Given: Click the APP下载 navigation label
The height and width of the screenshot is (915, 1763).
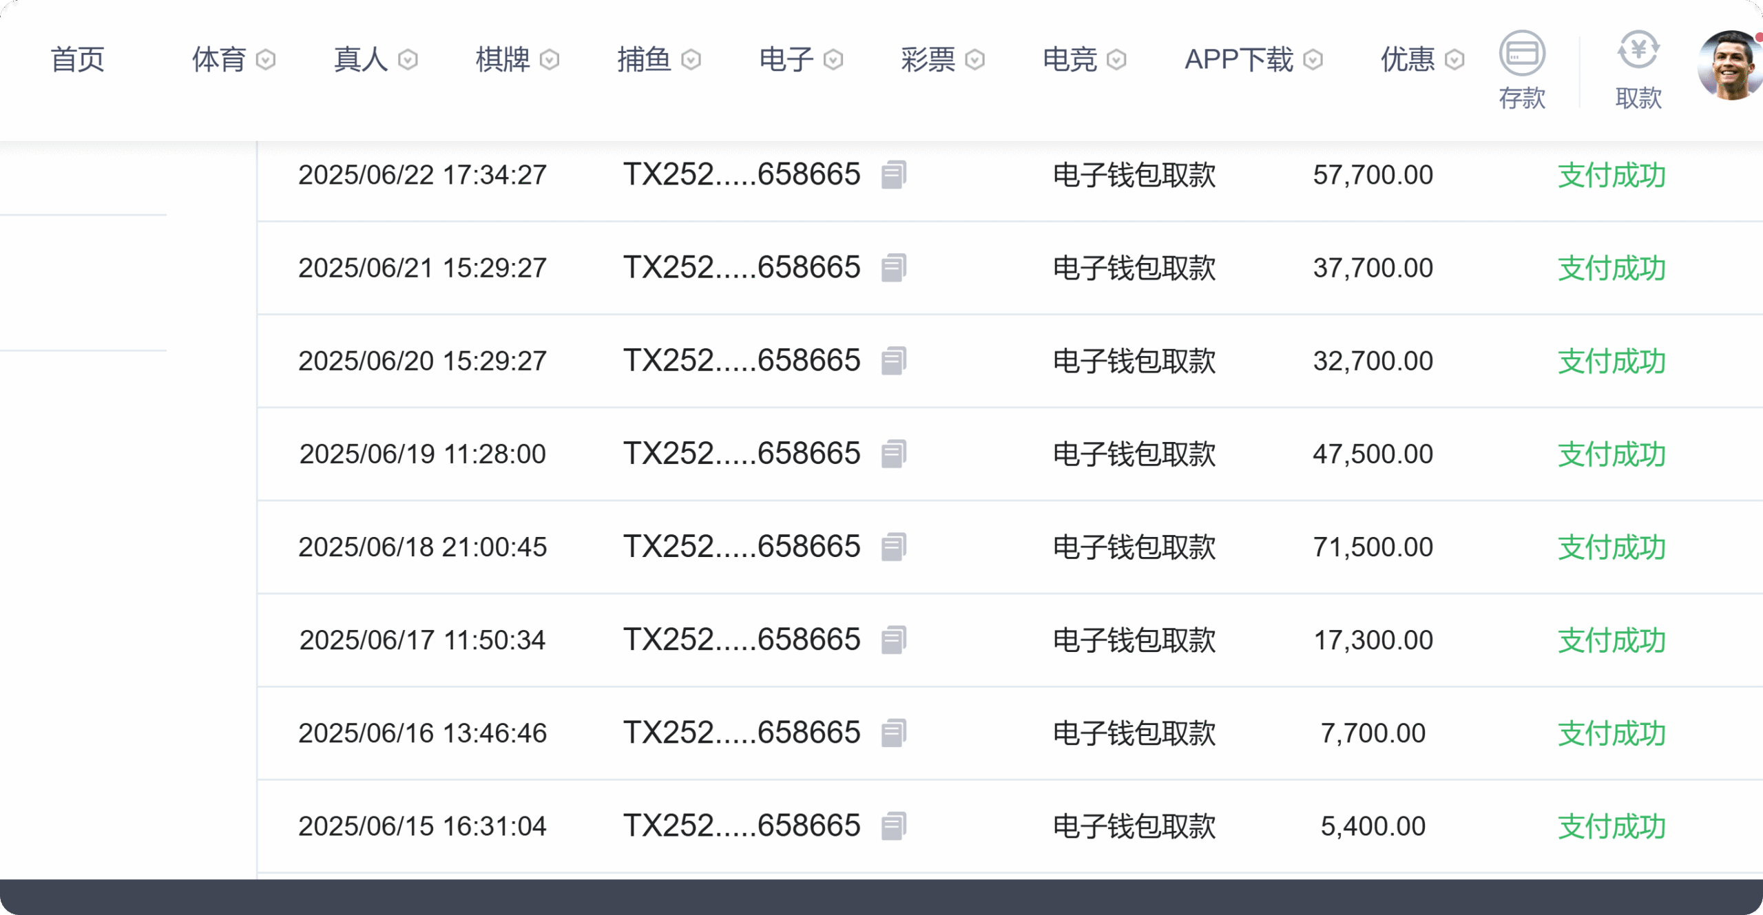Looking at the screenshot, I should pos(1239,60).
